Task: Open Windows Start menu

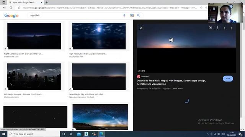Action: 3,134
